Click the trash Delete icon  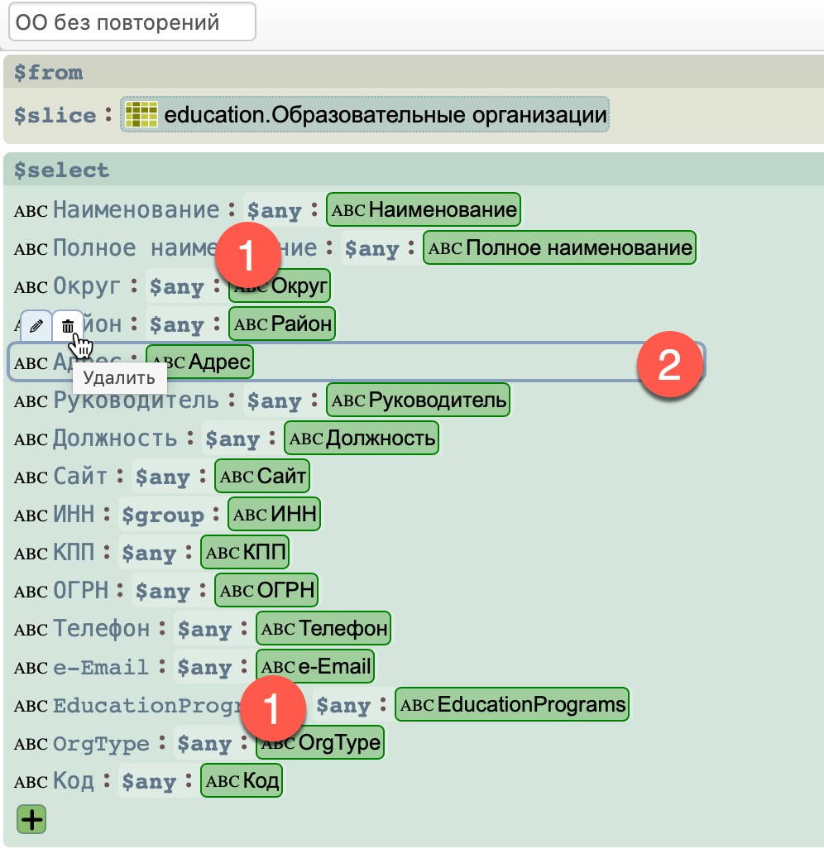(68, 326)
